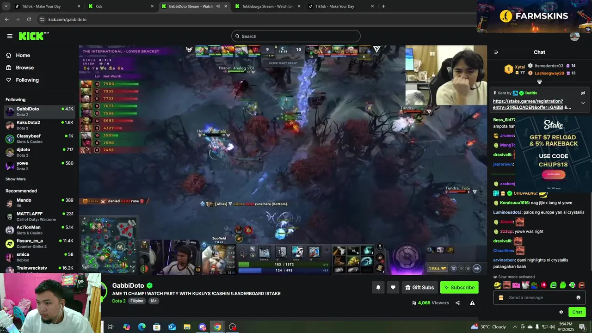Subscribe to GabbiDoto
Image resolution: width=592 pixels, height=333 pixels.
tap(459, 287)
